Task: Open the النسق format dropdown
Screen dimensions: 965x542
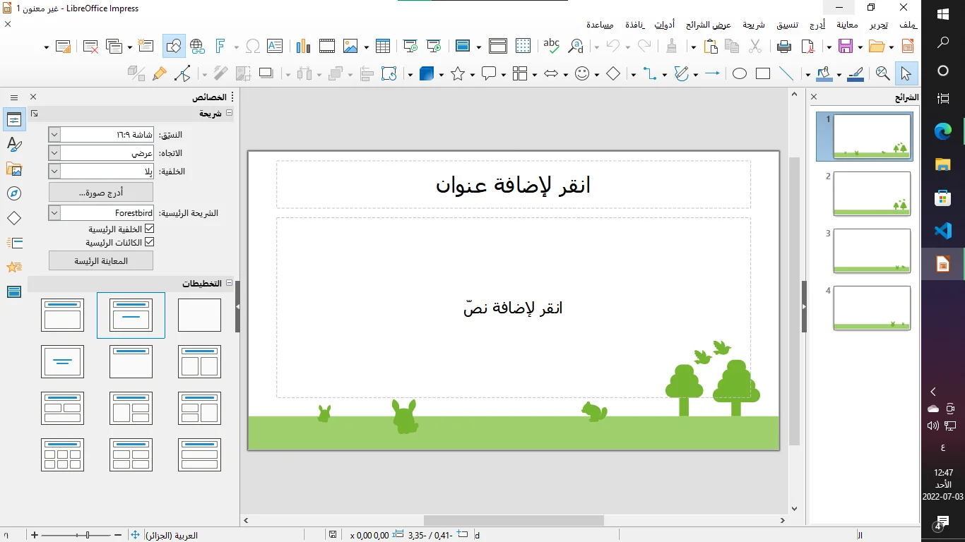Action: coord(54,134)
